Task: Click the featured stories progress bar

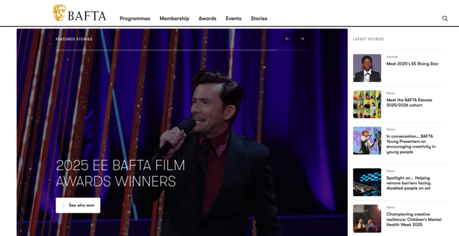Action: click(182, 50)
